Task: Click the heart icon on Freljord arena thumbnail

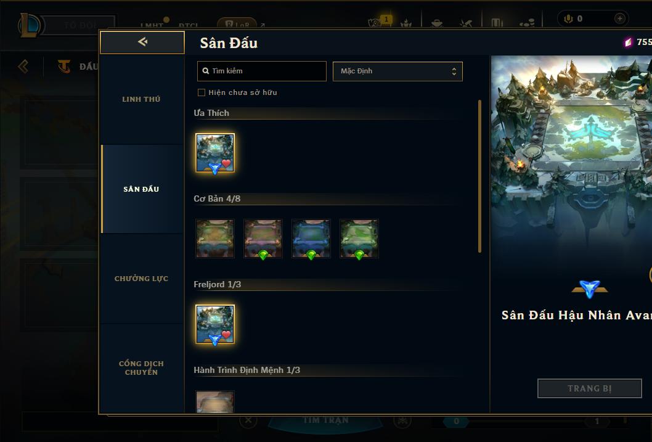Action: pyautogui.click(x=226, y=335)
